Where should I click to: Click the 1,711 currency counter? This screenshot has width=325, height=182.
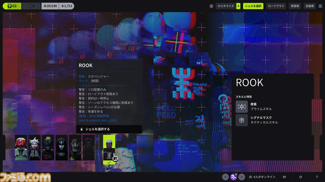[66, 6]
